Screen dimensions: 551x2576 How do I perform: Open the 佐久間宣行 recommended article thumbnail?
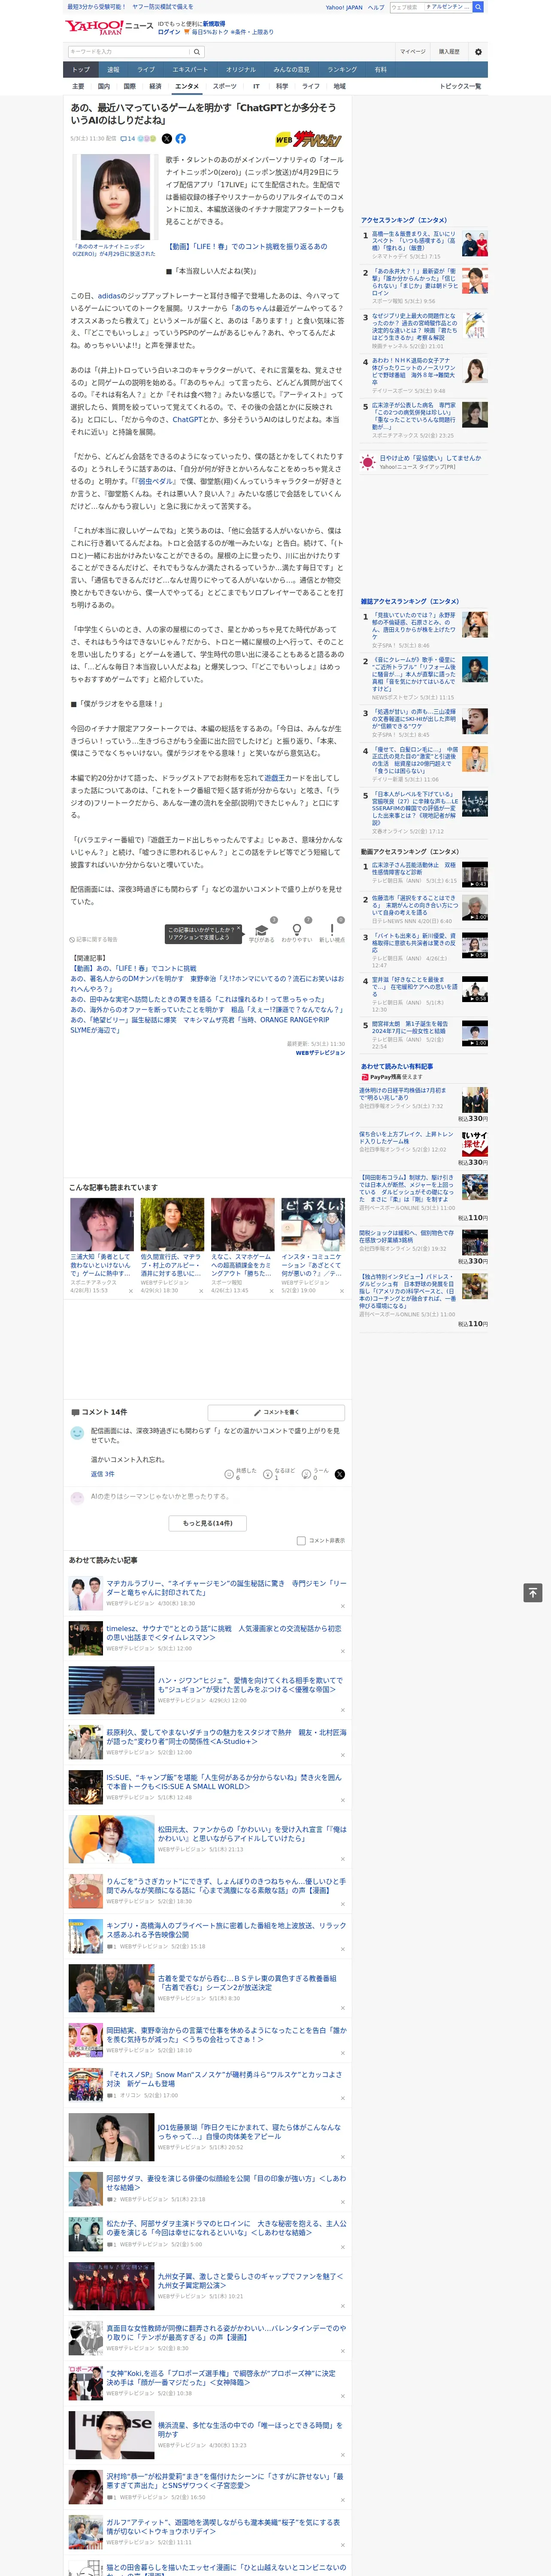(172, 1225)
